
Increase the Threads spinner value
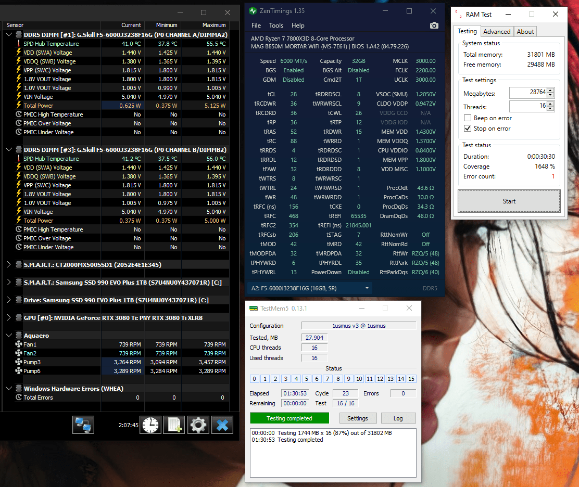(x=550, y=104)
